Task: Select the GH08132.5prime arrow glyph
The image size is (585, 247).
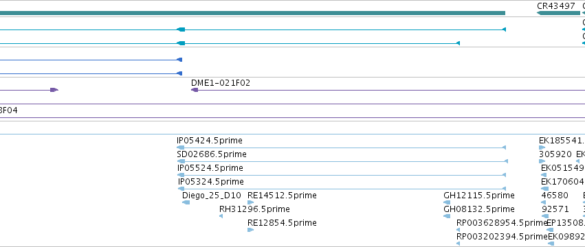Action: coord(447,216)
